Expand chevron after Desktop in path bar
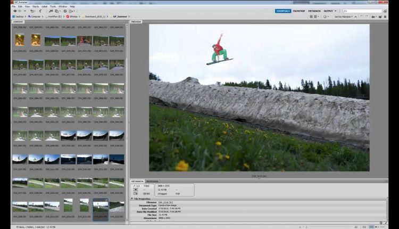Viewport: 399px width, 229px height. click(x=25, y=17)
